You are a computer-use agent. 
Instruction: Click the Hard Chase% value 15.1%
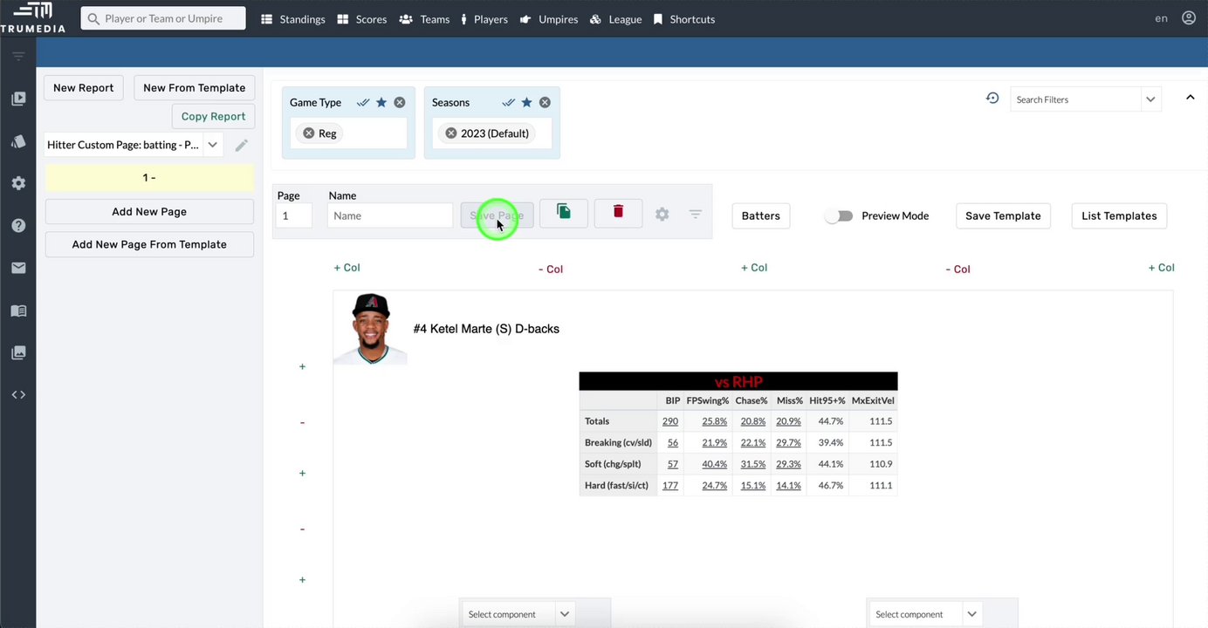coord(753,485)
